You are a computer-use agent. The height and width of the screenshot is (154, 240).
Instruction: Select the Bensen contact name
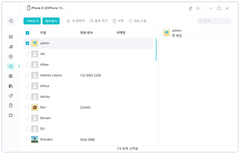[45, 118]
